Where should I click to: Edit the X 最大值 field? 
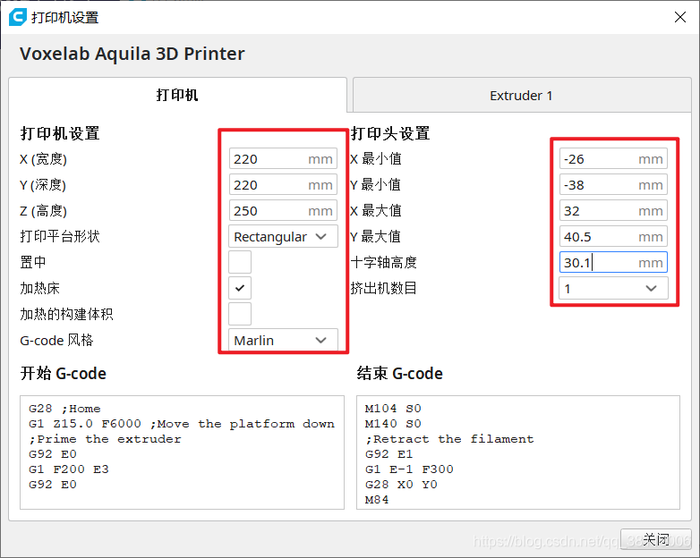tap(613, 210)
